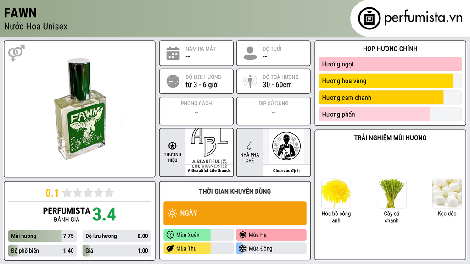The width and height of the screenshot is (470, 264).
Task: Click the 'Chưa xác định' perfumer label
Action: click(286, 170)
